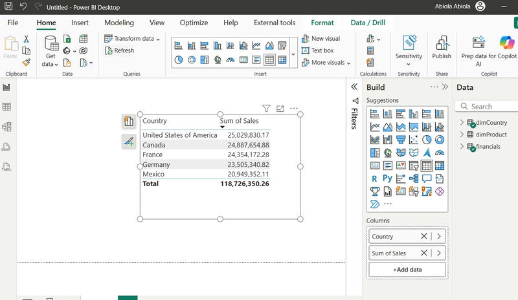Pick the R script visual in Build pane

point(374,178)
